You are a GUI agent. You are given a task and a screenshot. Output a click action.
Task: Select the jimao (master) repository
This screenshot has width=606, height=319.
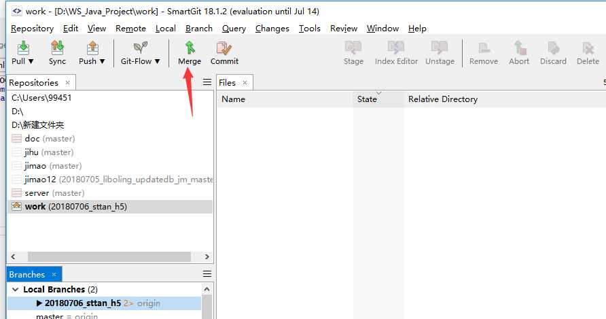(x=110, y=166)
